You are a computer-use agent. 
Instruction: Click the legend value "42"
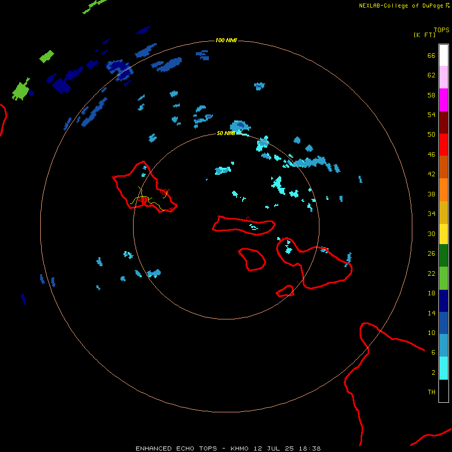point(431,174)
